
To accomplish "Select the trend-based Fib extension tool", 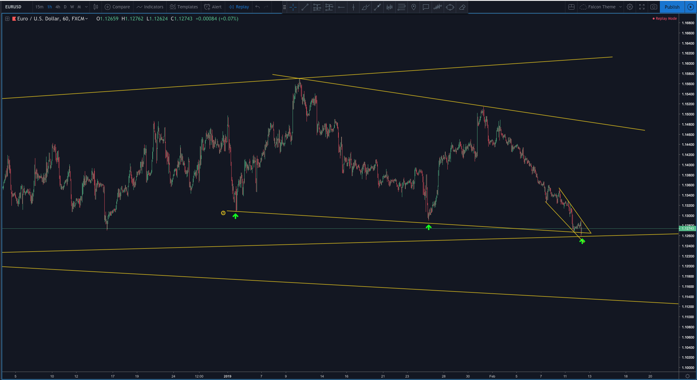I will tap(329, 7).
